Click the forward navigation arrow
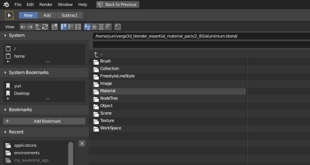 click(x=30, y=27)
